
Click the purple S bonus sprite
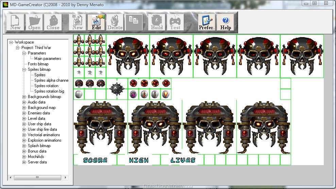pyautogui.click(x=133, y=94)
